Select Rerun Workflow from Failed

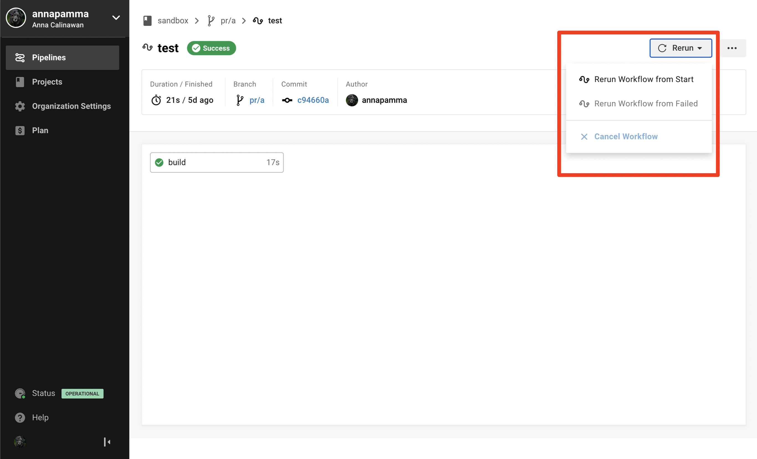coord(646,104)
